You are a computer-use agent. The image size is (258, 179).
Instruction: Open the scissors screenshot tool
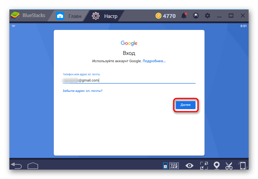(229, 166)
